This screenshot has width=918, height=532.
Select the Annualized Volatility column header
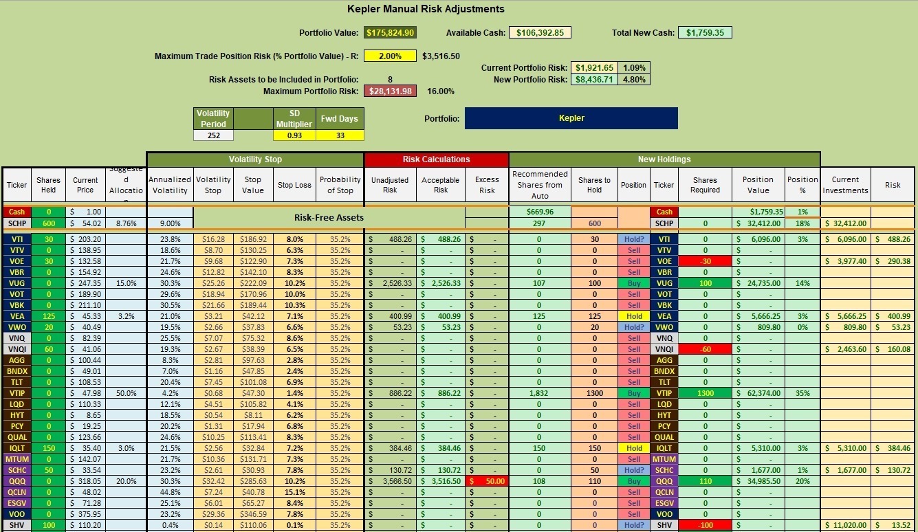[x=170, y=185]
